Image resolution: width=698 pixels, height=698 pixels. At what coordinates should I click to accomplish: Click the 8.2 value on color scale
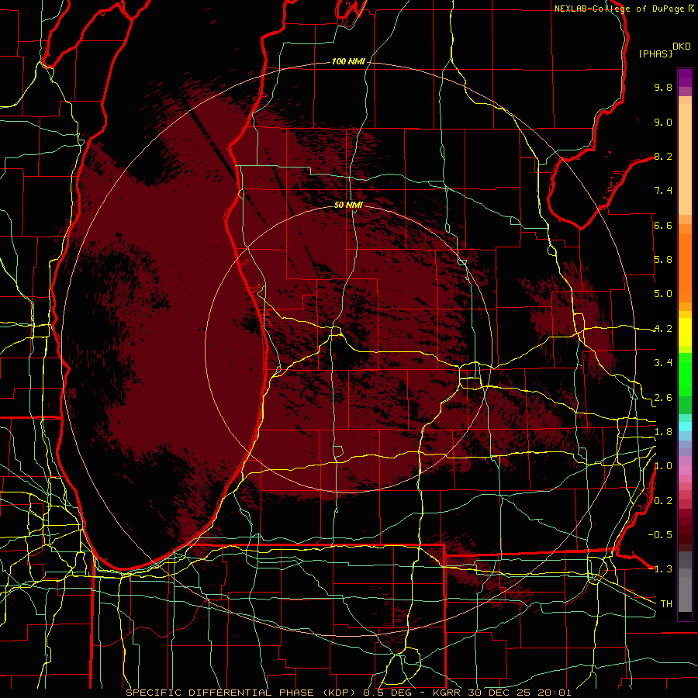[663, 156]
